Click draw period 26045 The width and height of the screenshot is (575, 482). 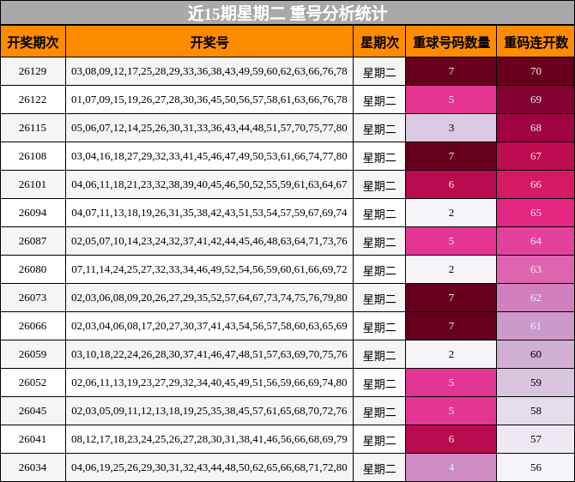click(x=33, y=411)
